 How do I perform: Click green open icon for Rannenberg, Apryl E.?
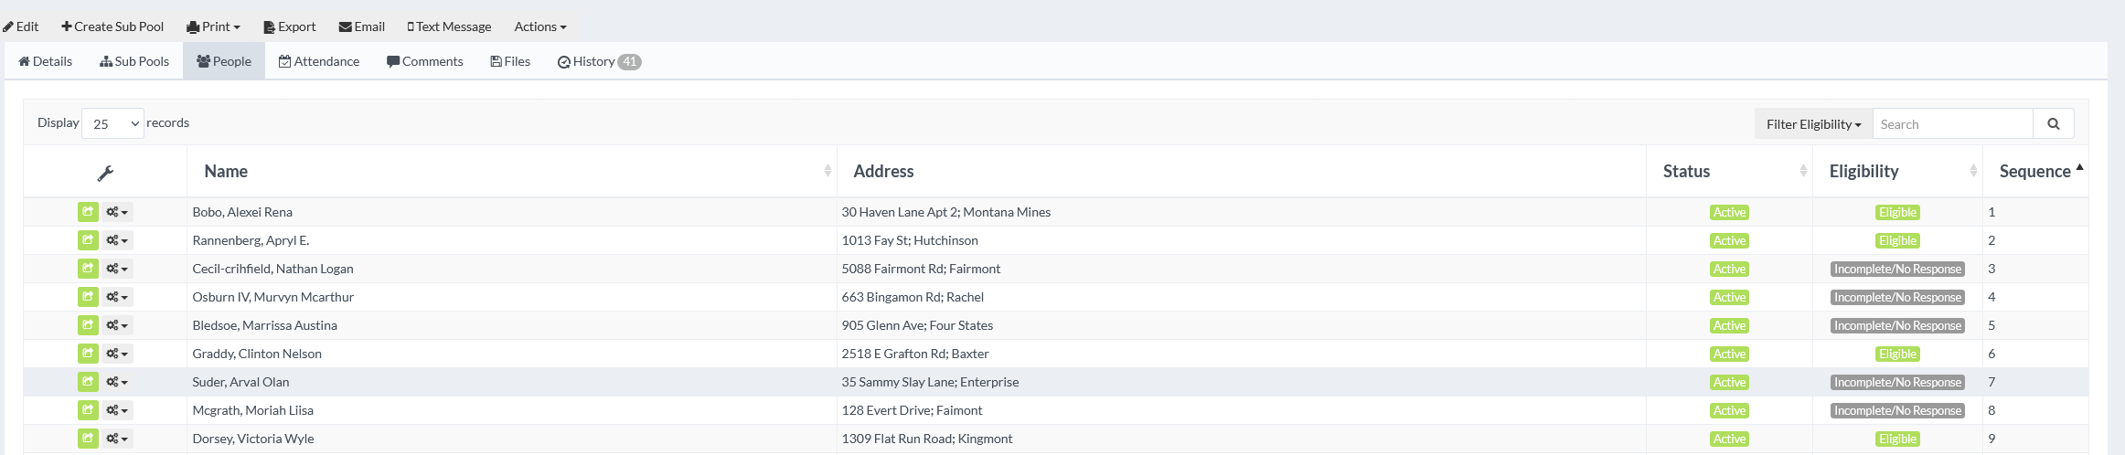click(88, 240)
